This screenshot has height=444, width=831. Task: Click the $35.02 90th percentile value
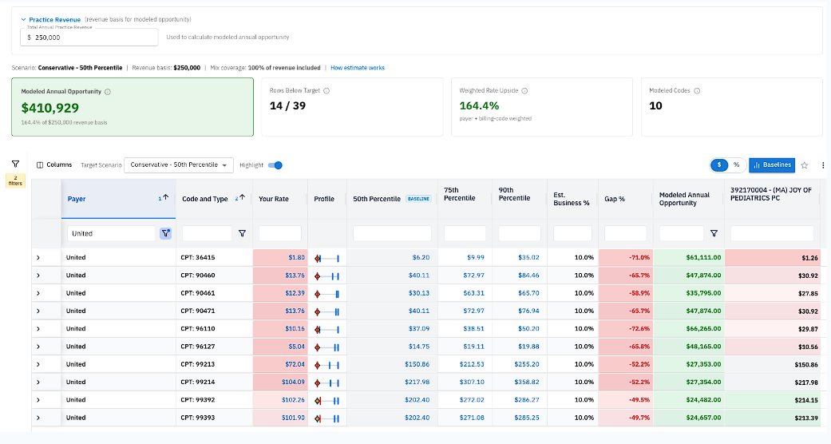[x=528, y=257]
